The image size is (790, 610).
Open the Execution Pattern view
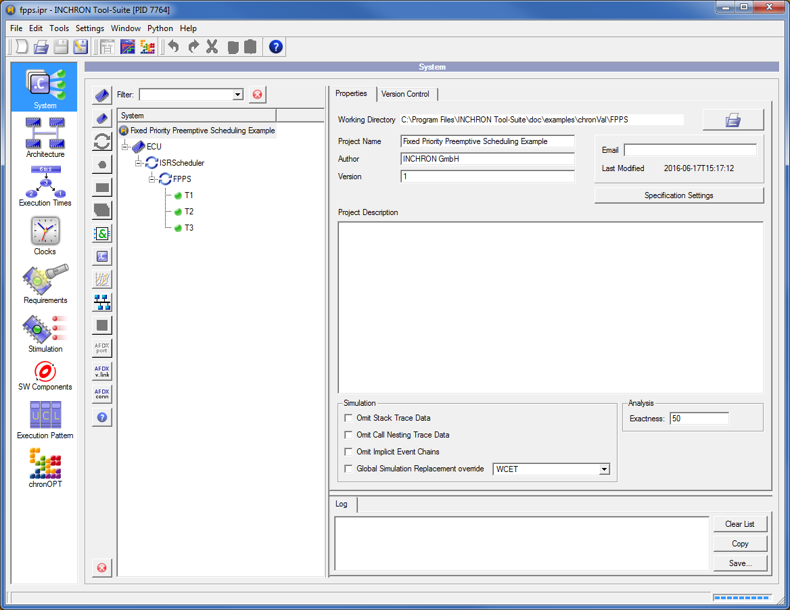tap(45, 420)
